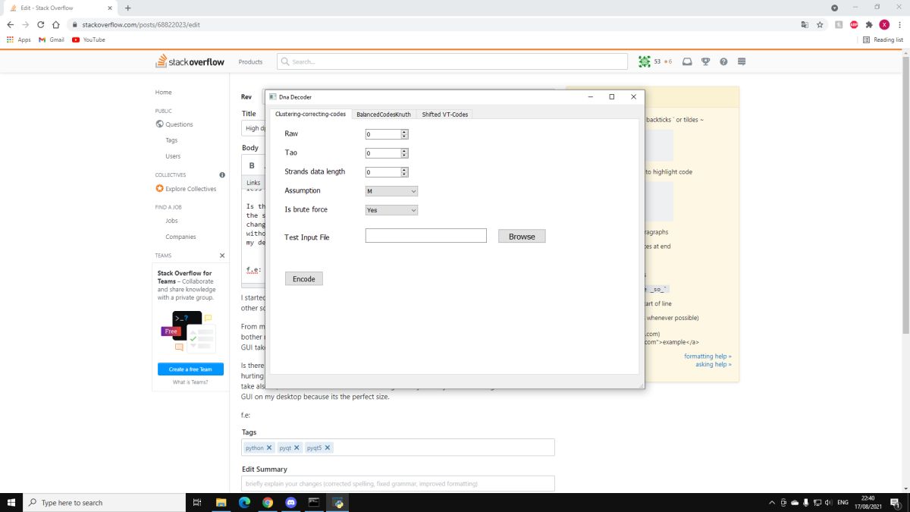The height and width of the screenshot is (512, 910).
Task: Focus the Test Input File field
Action: 426,236
